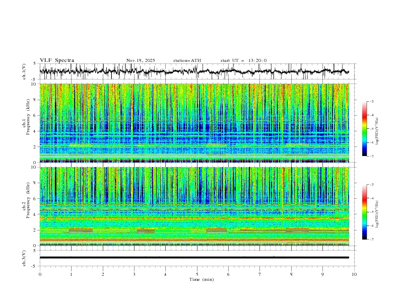Click inside the ch.1 spectrogram panel

(x=194, y=123)
